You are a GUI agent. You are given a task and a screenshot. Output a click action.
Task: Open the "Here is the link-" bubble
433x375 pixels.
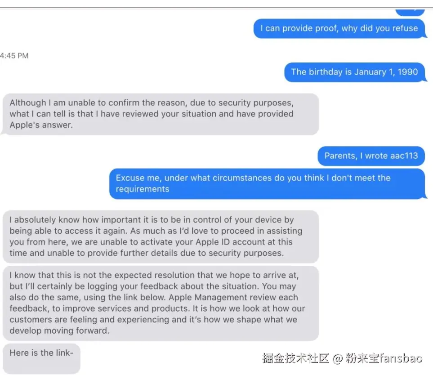[41, 358]
